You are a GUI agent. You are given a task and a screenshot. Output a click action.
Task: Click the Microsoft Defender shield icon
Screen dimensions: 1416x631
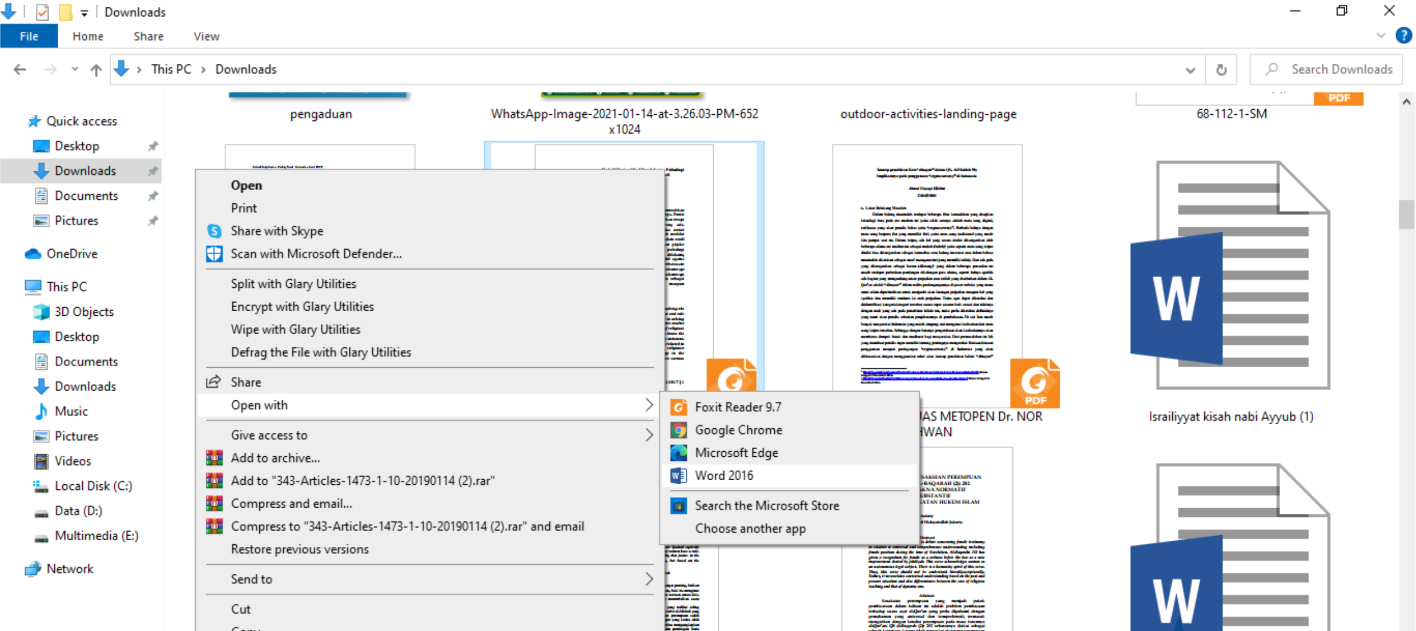pyautogui.click(x=214, y=254)
